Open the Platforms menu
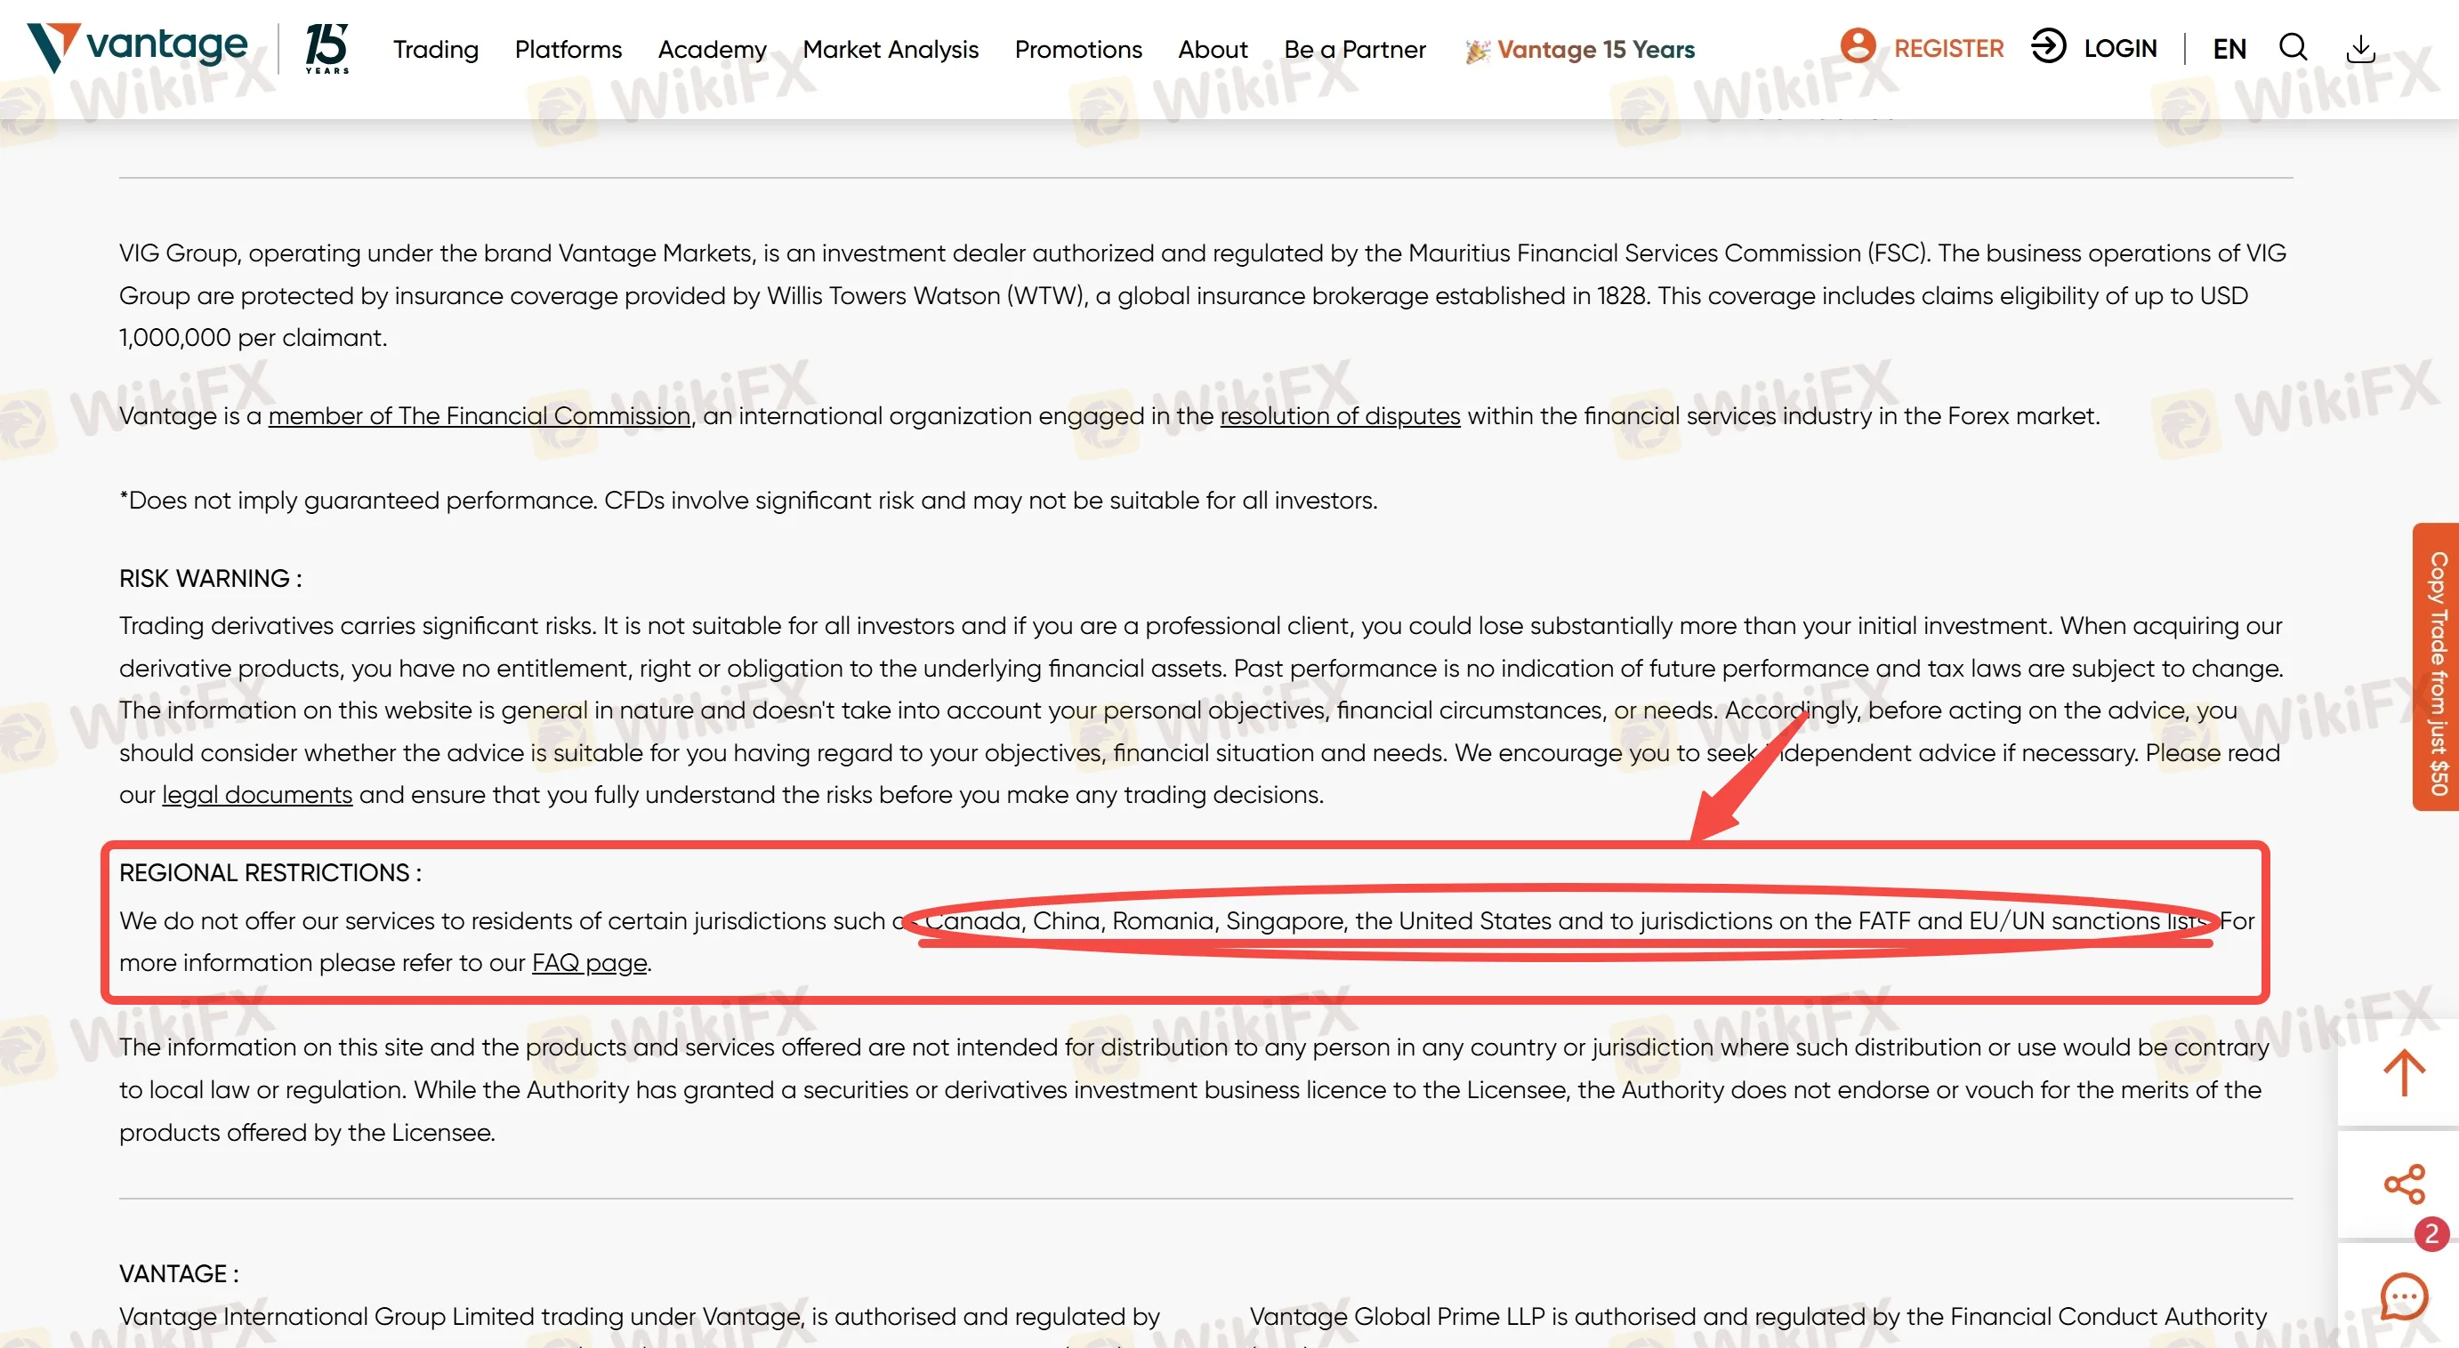The image size is (2459, 1348). [x=568, y=50]
